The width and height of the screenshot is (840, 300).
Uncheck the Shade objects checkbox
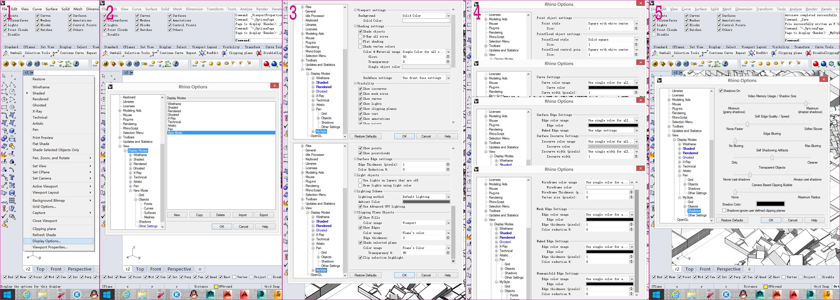(360, 32)
